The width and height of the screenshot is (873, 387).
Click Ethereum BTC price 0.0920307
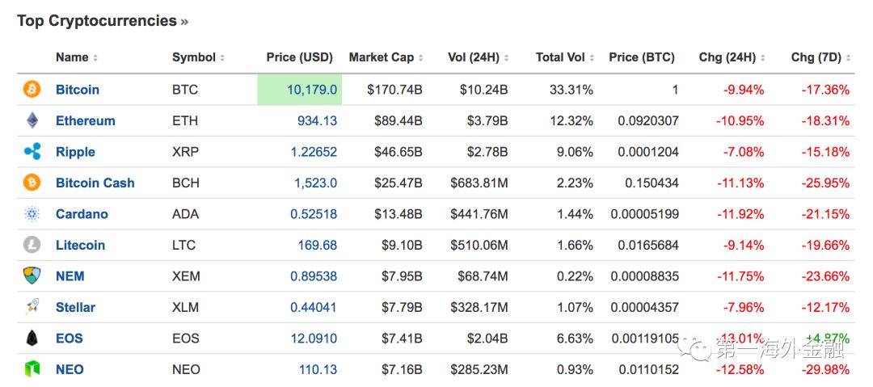tap(648, 121)
